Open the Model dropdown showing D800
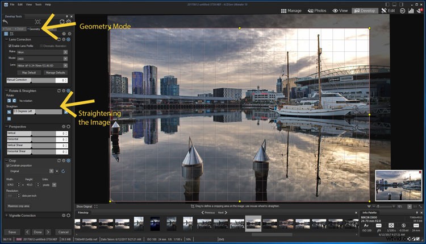The height and width of the screenshot is (244, 426). pos(42,59)
